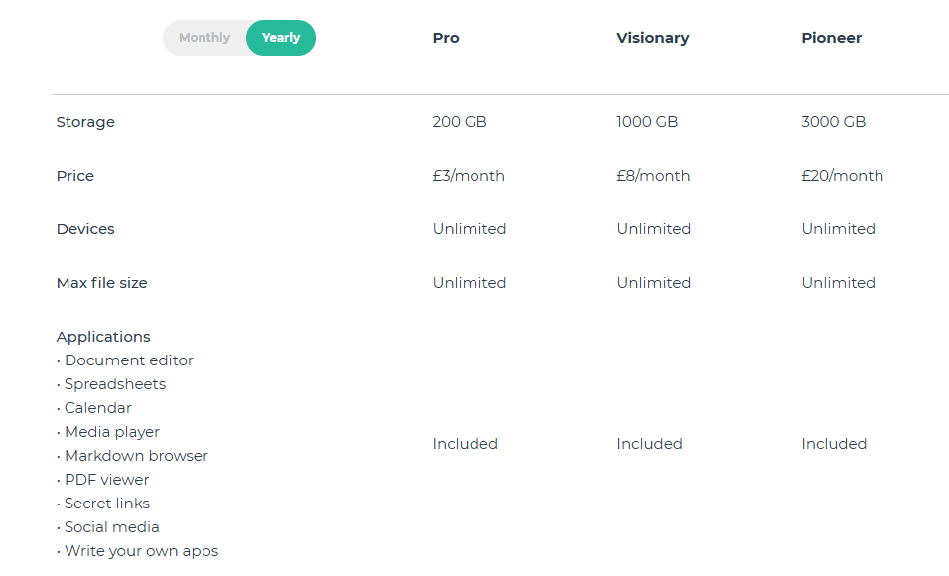Click the Visionary plan heading
The image size is (949, 576).
tap(653, 38)
